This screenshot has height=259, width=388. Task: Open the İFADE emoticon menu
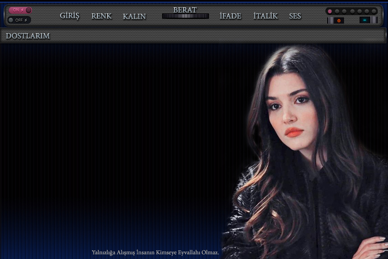(x=230, y=16)
